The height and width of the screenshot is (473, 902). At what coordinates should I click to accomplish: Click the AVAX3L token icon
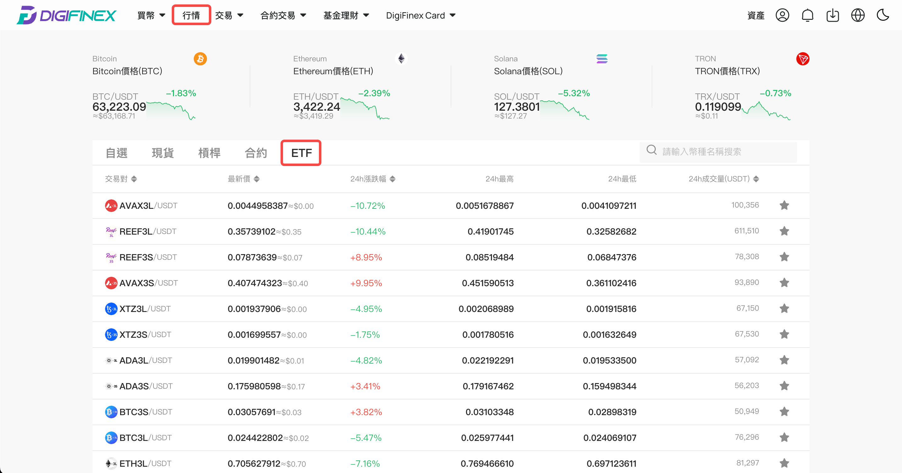(x=111, y=205)
